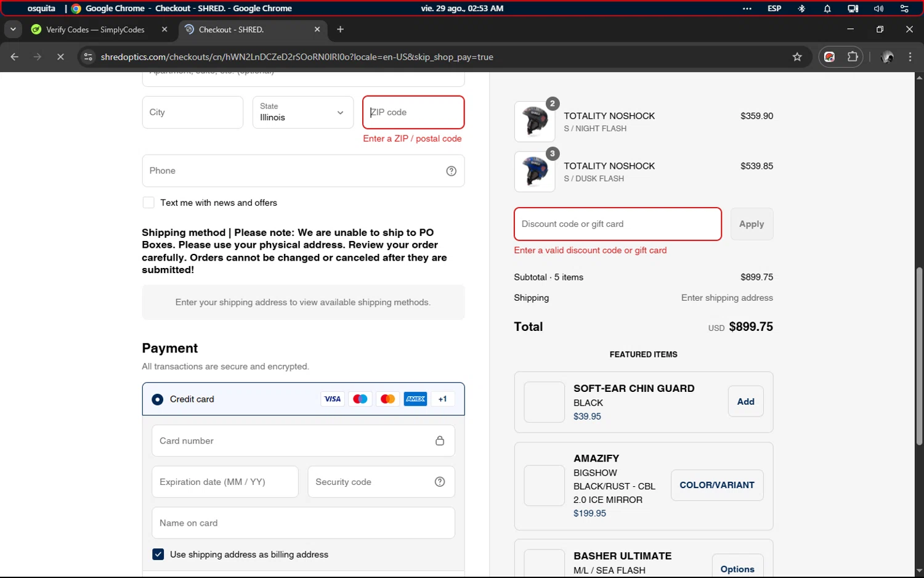Viewport: 924px width, 578px height.
Task: Click the Chrome forward arrow
Action: point(38,57)
